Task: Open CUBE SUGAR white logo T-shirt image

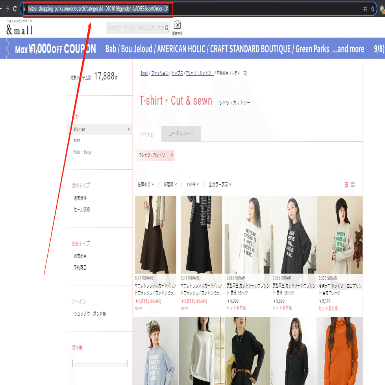Action: tap(248, 235)
